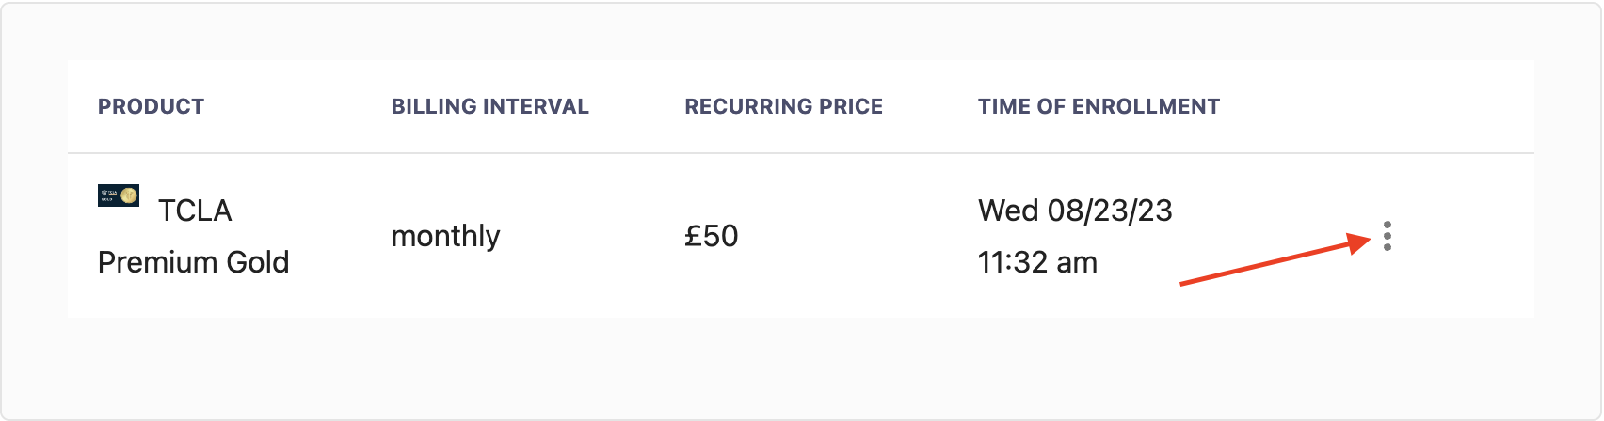Click the red annotation arrow head
The width and height of the screenshot is (1604, 421).
coord(1360,242)
